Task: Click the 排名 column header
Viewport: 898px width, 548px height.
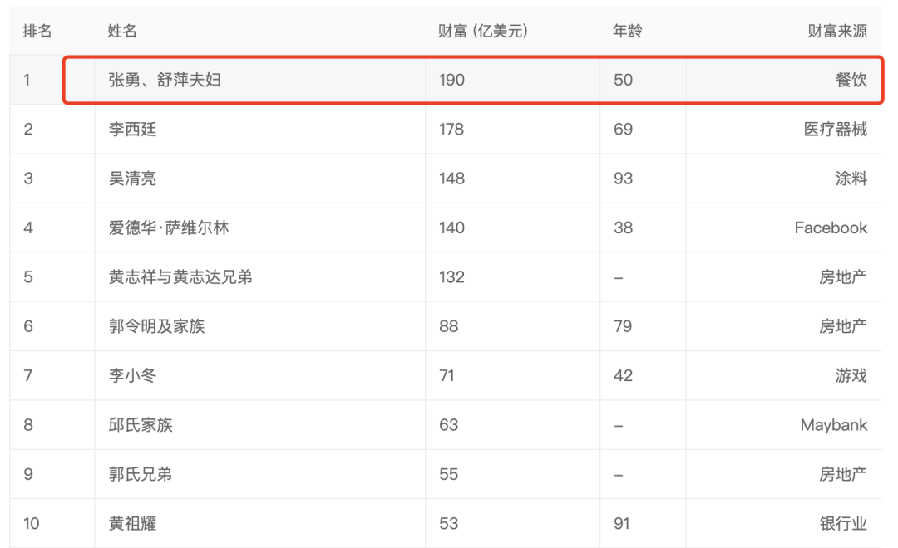Action: (x=37, y=31)
